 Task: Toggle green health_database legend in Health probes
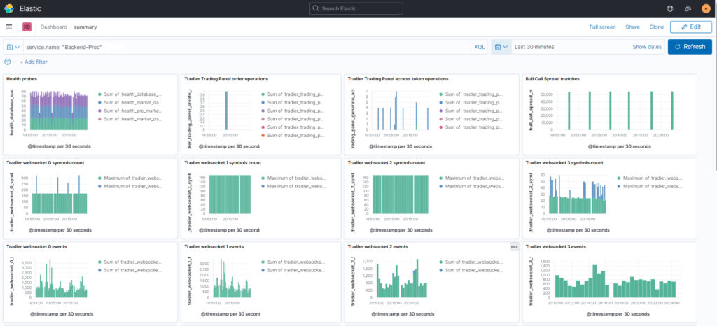pyautogui.click(x=130, y=94)
